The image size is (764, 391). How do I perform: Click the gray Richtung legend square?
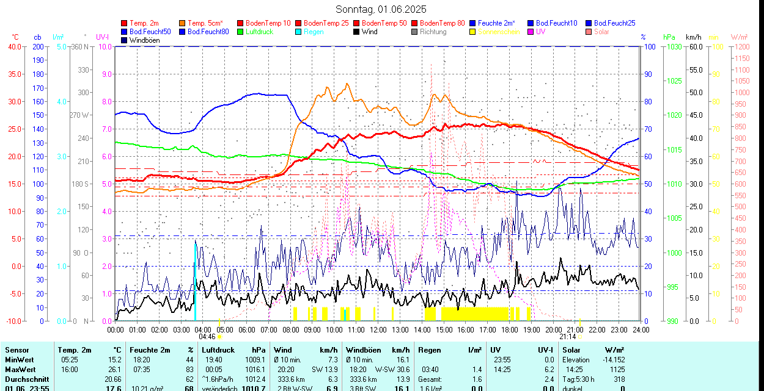415,32
